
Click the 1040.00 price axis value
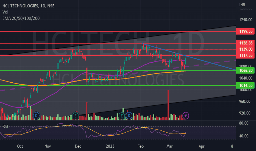click(x=246, y=78)
